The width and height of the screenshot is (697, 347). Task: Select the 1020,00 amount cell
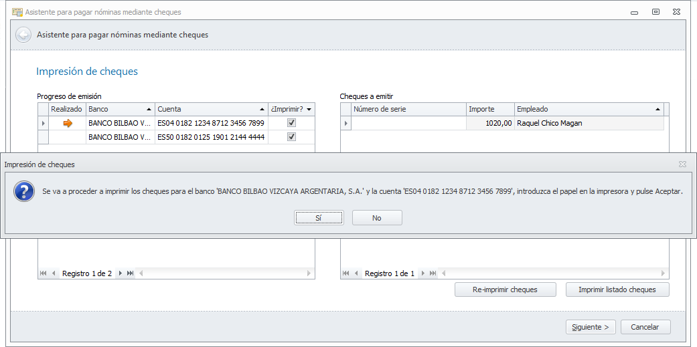point(491,123)
